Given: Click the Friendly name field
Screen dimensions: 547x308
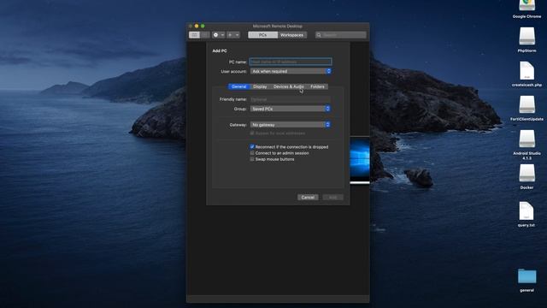Looking at the screenshot, I should coord(290,99).
